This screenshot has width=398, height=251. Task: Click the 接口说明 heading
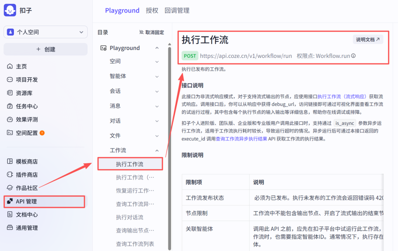coord(192,85)
